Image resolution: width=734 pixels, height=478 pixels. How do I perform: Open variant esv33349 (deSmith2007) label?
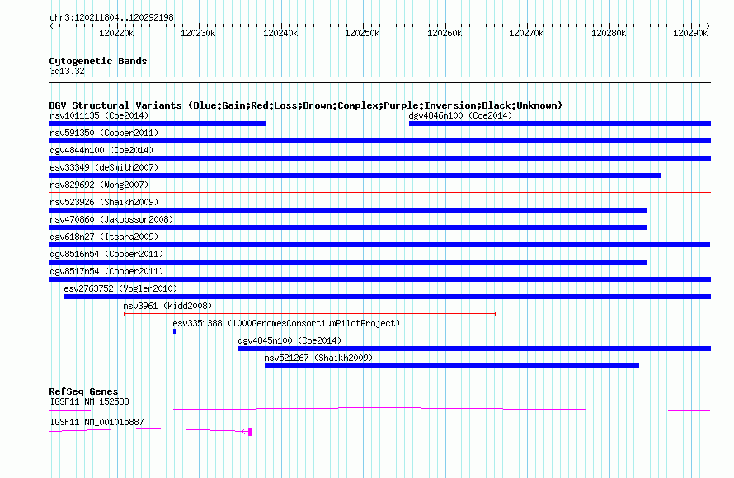click(x=104, y=167)
